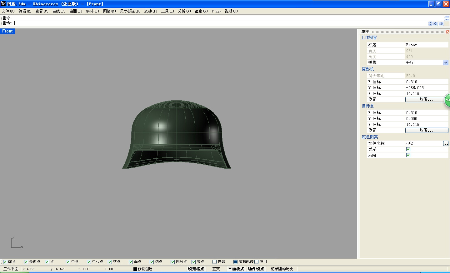Toggle the 最近点 near snap checkbox
The image size is (450, 273).
[26, 262]
